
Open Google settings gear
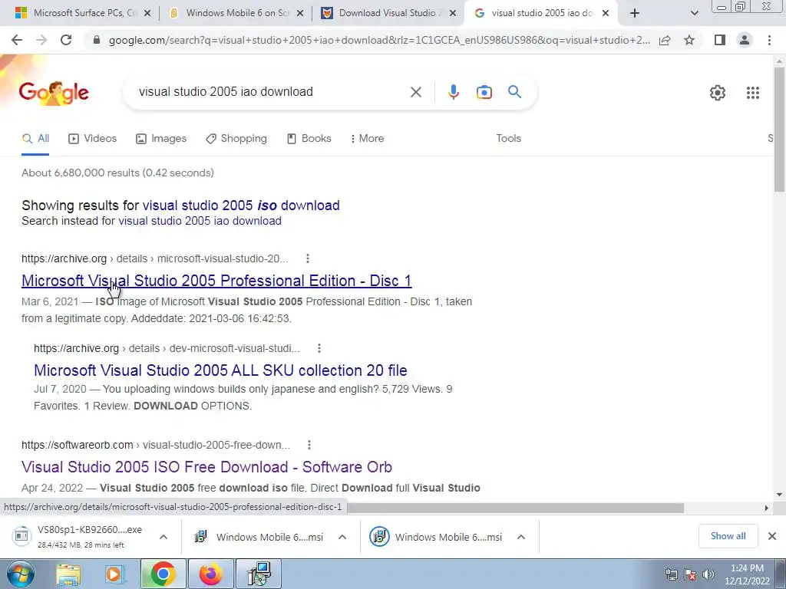[x=718, y=93]
